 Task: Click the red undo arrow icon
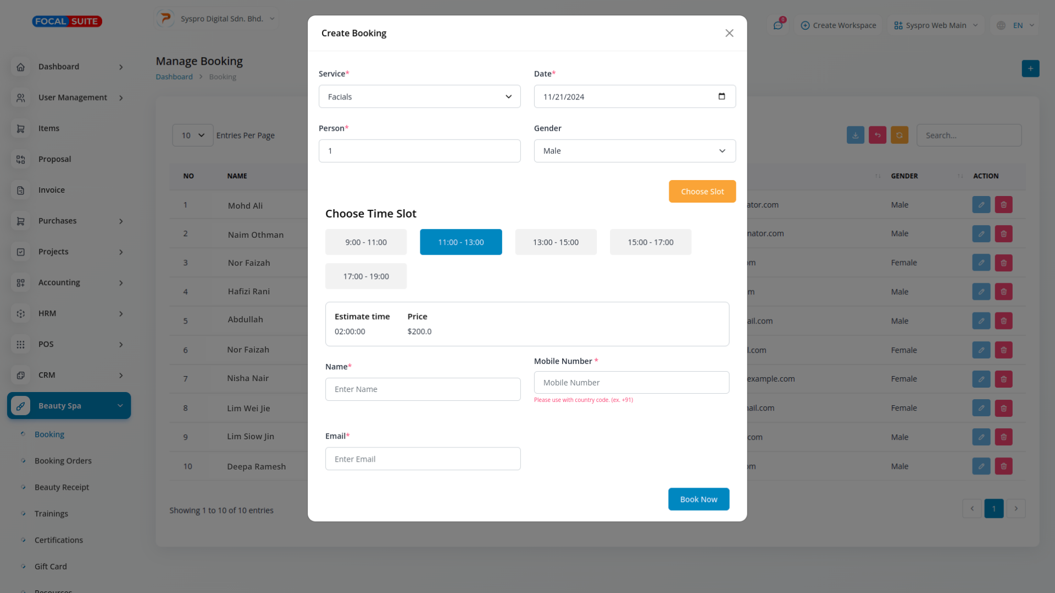877,135
